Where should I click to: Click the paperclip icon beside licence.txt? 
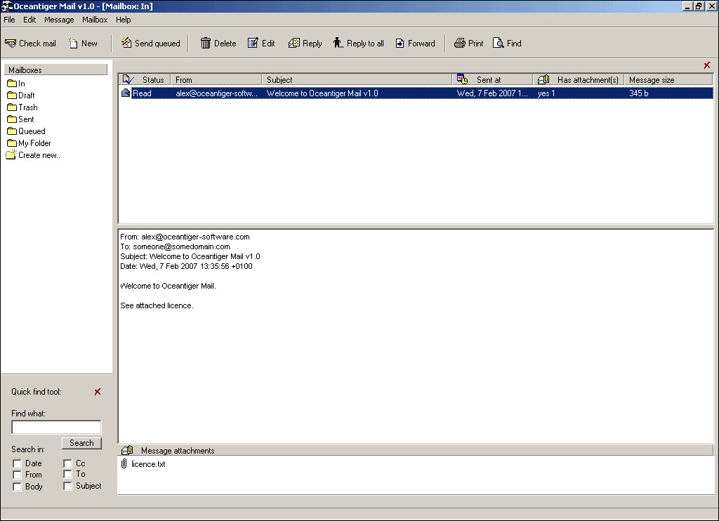tap(124, 463)
